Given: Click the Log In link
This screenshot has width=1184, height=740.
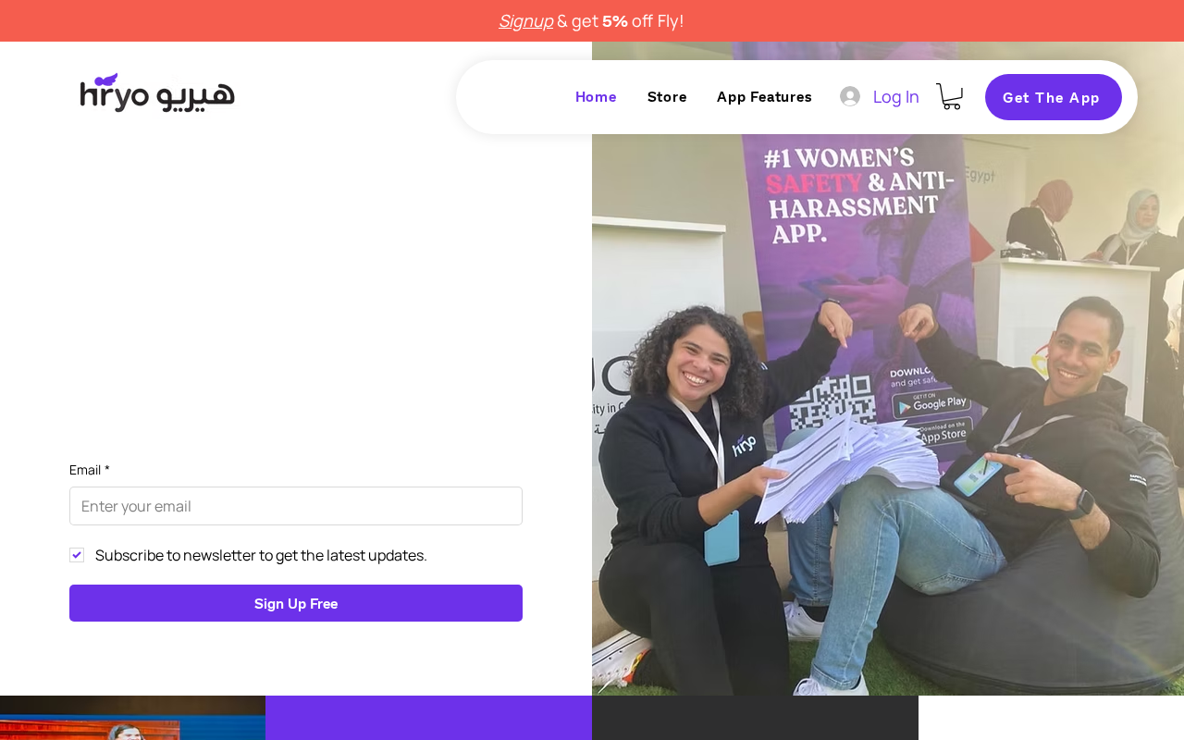Looking at the screenshot, I should coord(895,96).
